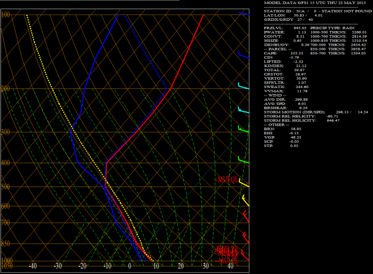Select the GRDX/GRDY 27 / 40 line
The width and height of the screenshot is (373, 274).
[288, 20]
